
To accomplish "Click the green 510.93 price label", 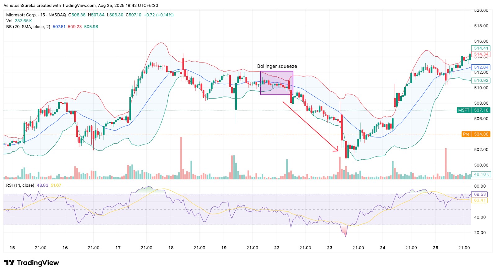I will 481,80.
